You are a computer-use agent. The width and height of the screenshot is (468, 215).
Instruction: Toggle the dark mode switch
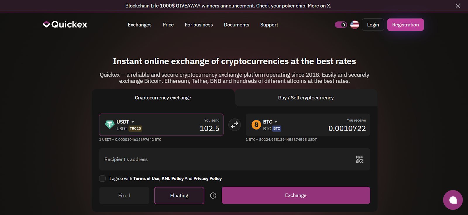pyautogui.click(x=341, y=25)
